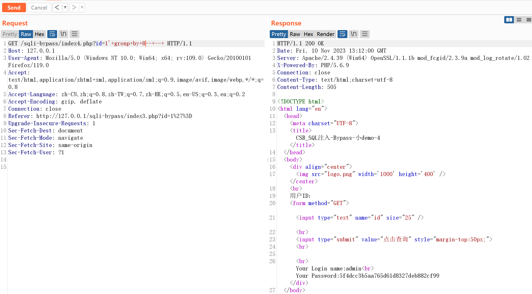532x294 pixels.
Task: Click the Cancel button
Action: [39, 8]
